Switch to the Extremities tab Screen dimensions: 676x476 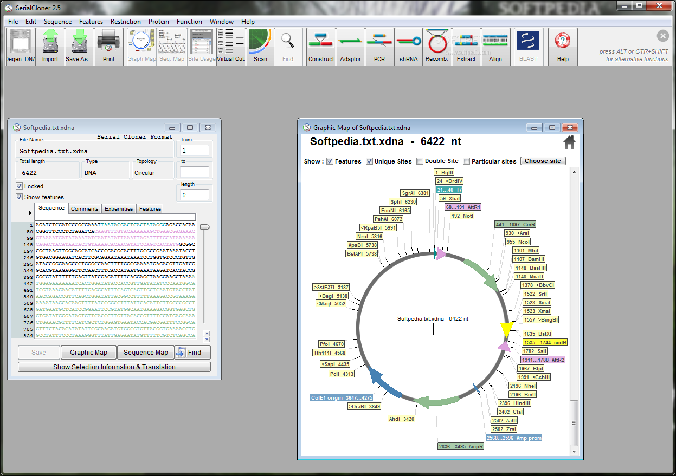click(x=119, y=209)
